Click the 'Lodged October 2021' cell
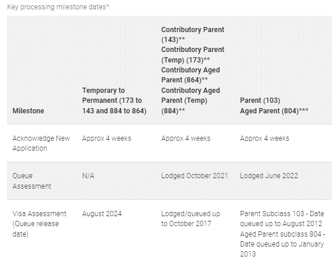Image resolution: width=332 pixels, height=267 pixels. 194,176
